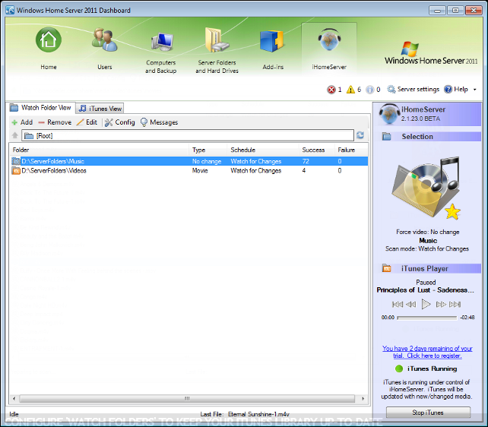The height and width of the screenshot is (427, 488).
Task: Expand the Help dropdown arrow
Action: point(474,90)
